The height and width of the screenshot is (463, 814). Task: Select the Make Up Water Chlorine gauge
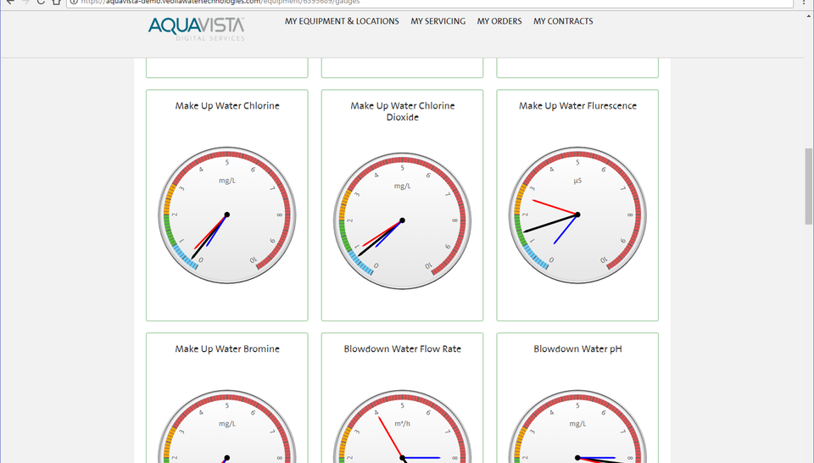pyautogui.click(x=227, y=215)
